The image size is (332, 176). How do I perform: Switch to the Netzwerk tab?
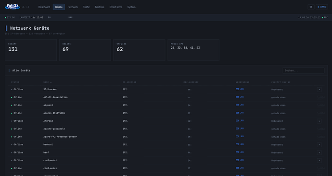73,7
